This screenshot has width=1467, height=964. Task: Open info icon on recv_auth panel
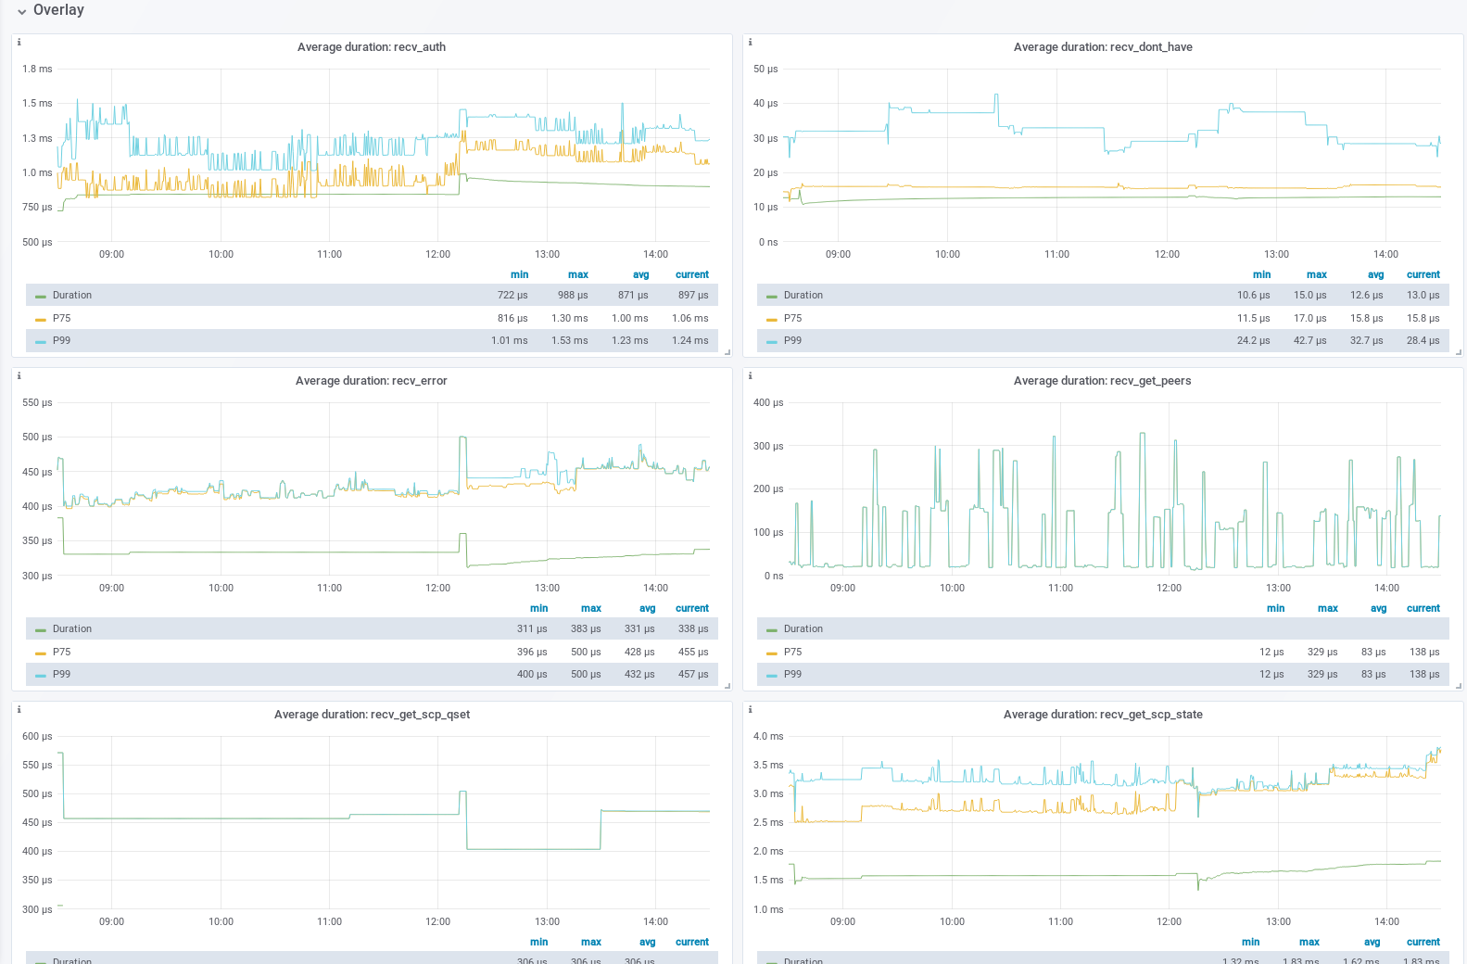pos(19,43)
